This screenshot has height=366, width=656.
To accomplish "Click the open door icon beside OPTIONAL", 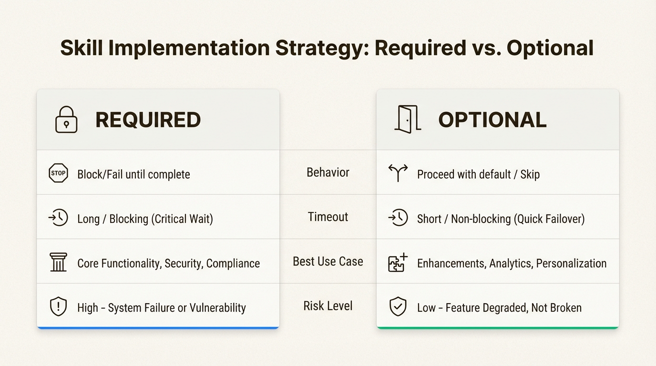I will 408,119.
